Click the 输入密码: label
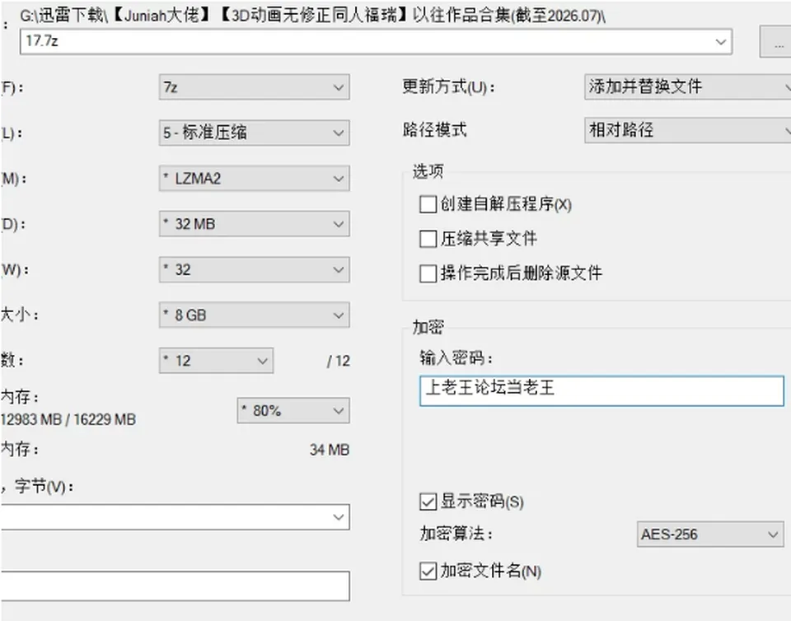The image size is (791, 621). [456, 358]
